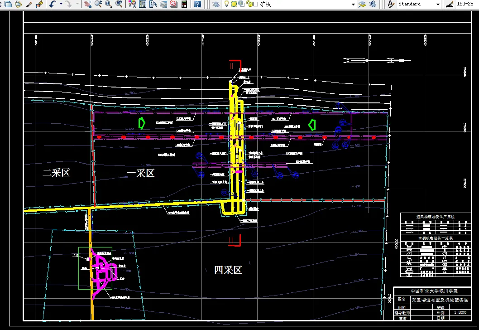This screenshot has height=330, width=479.
Task: Select the right green pentagon marker
Action: [312, 125]
